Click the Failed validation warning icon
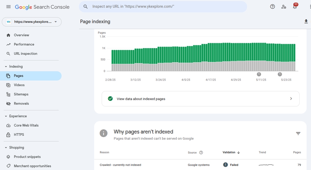Screen dimensions: 311x170 coord(225,165)
